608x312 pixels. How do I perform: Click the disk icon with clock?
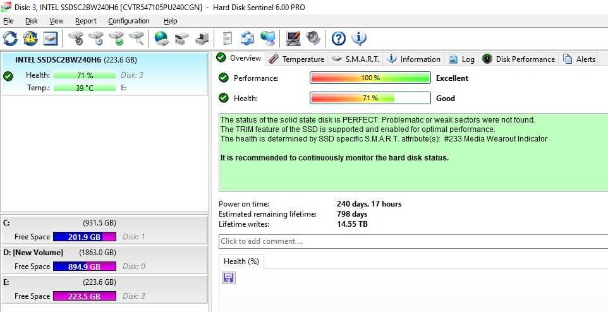pos(96,39)
